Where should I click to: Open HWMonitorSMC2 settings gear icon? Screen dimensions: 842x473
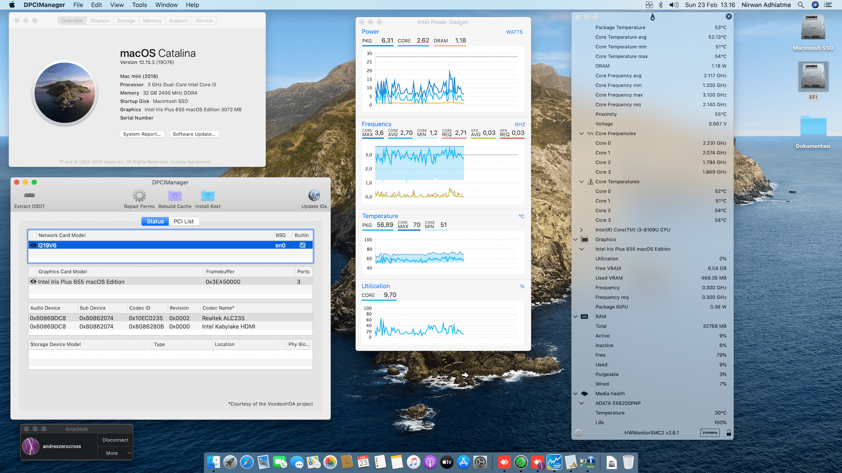pyautogui.click(x=578, y=433)
